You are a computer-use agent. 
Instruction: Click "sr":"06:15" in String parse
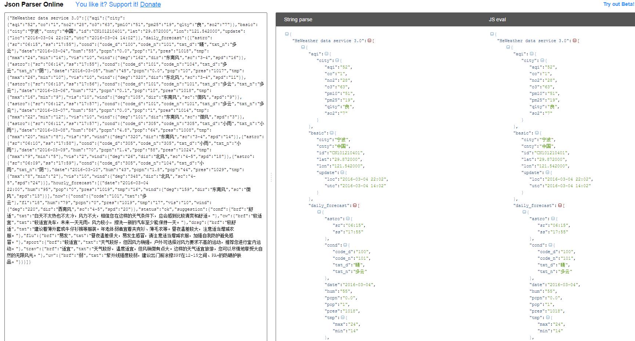pyautogui.click(x=349, y=225)
